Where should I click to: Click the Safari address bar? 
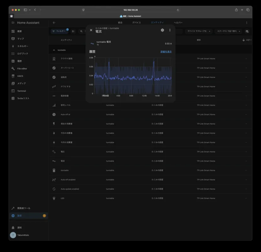130,10
